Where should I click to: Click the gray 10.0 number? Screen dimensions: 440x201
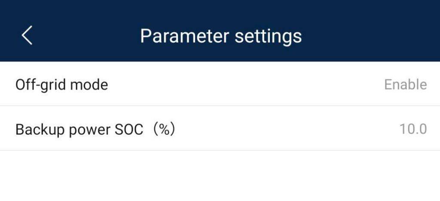tap(413, 129)
